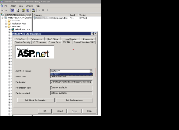Click the Default Web Site globe icon
179x130 pixels.
coord(13,30)
